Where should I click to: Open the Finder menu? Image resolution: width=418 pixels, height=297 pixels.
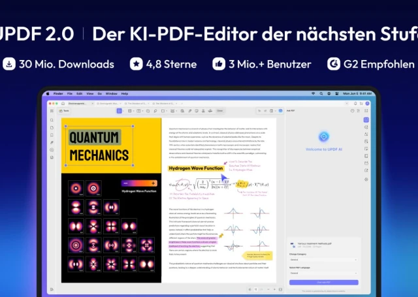pyautogui.click(x=58, y=94)
